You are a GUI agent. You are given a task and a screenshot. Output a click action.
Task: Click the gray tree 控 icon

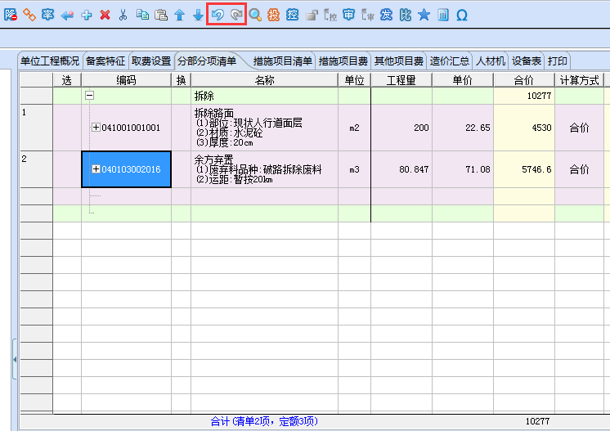(x=330, y=15)
